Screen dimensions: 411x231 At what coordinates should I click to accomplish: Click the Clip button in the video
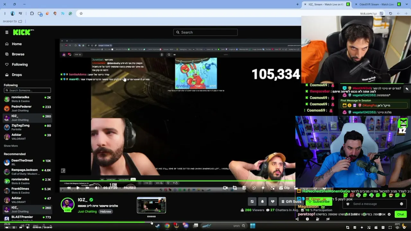(284, 188)
